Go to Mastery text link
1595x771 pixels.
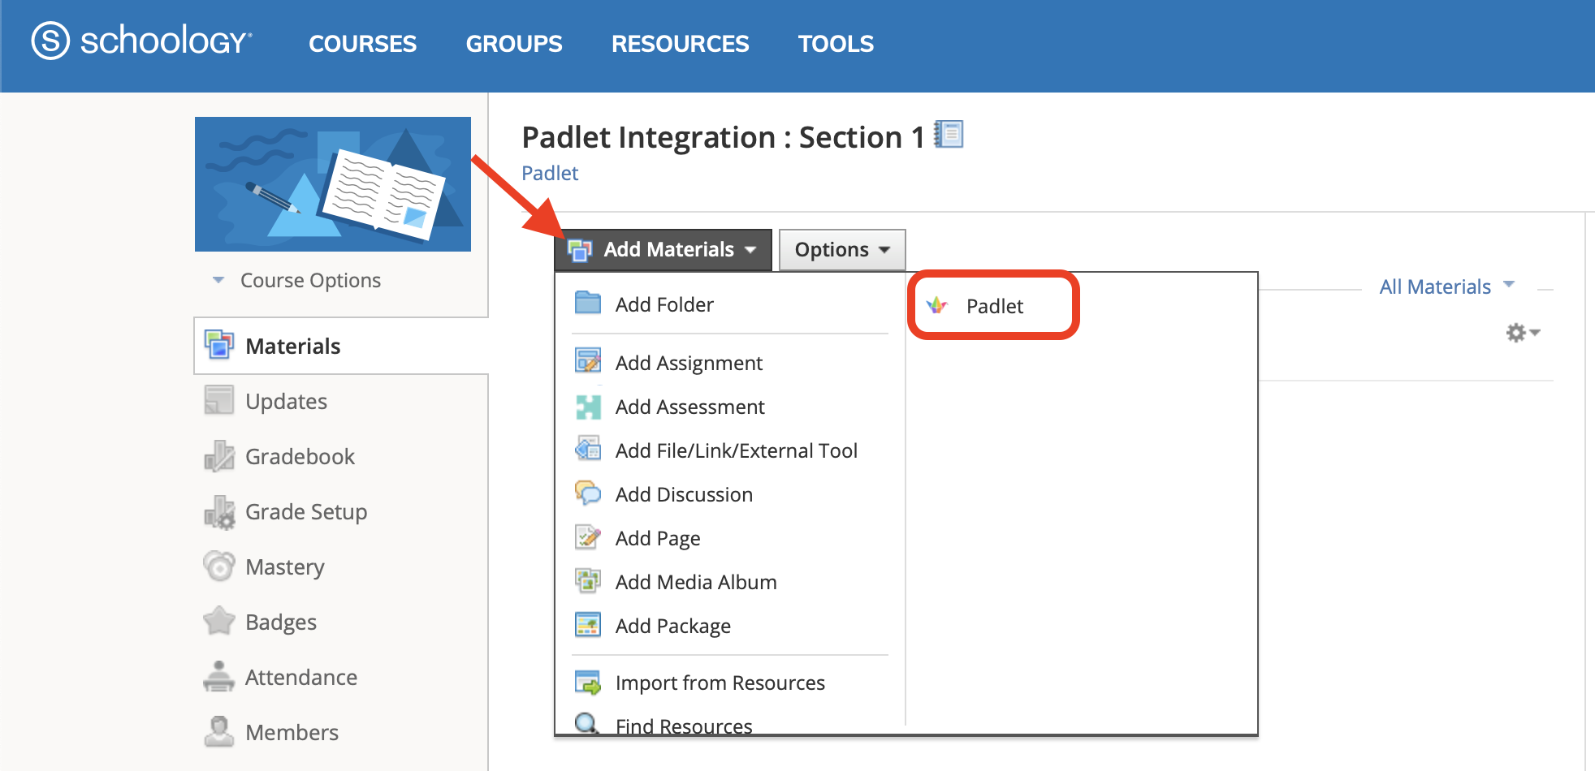pos(285,567)
